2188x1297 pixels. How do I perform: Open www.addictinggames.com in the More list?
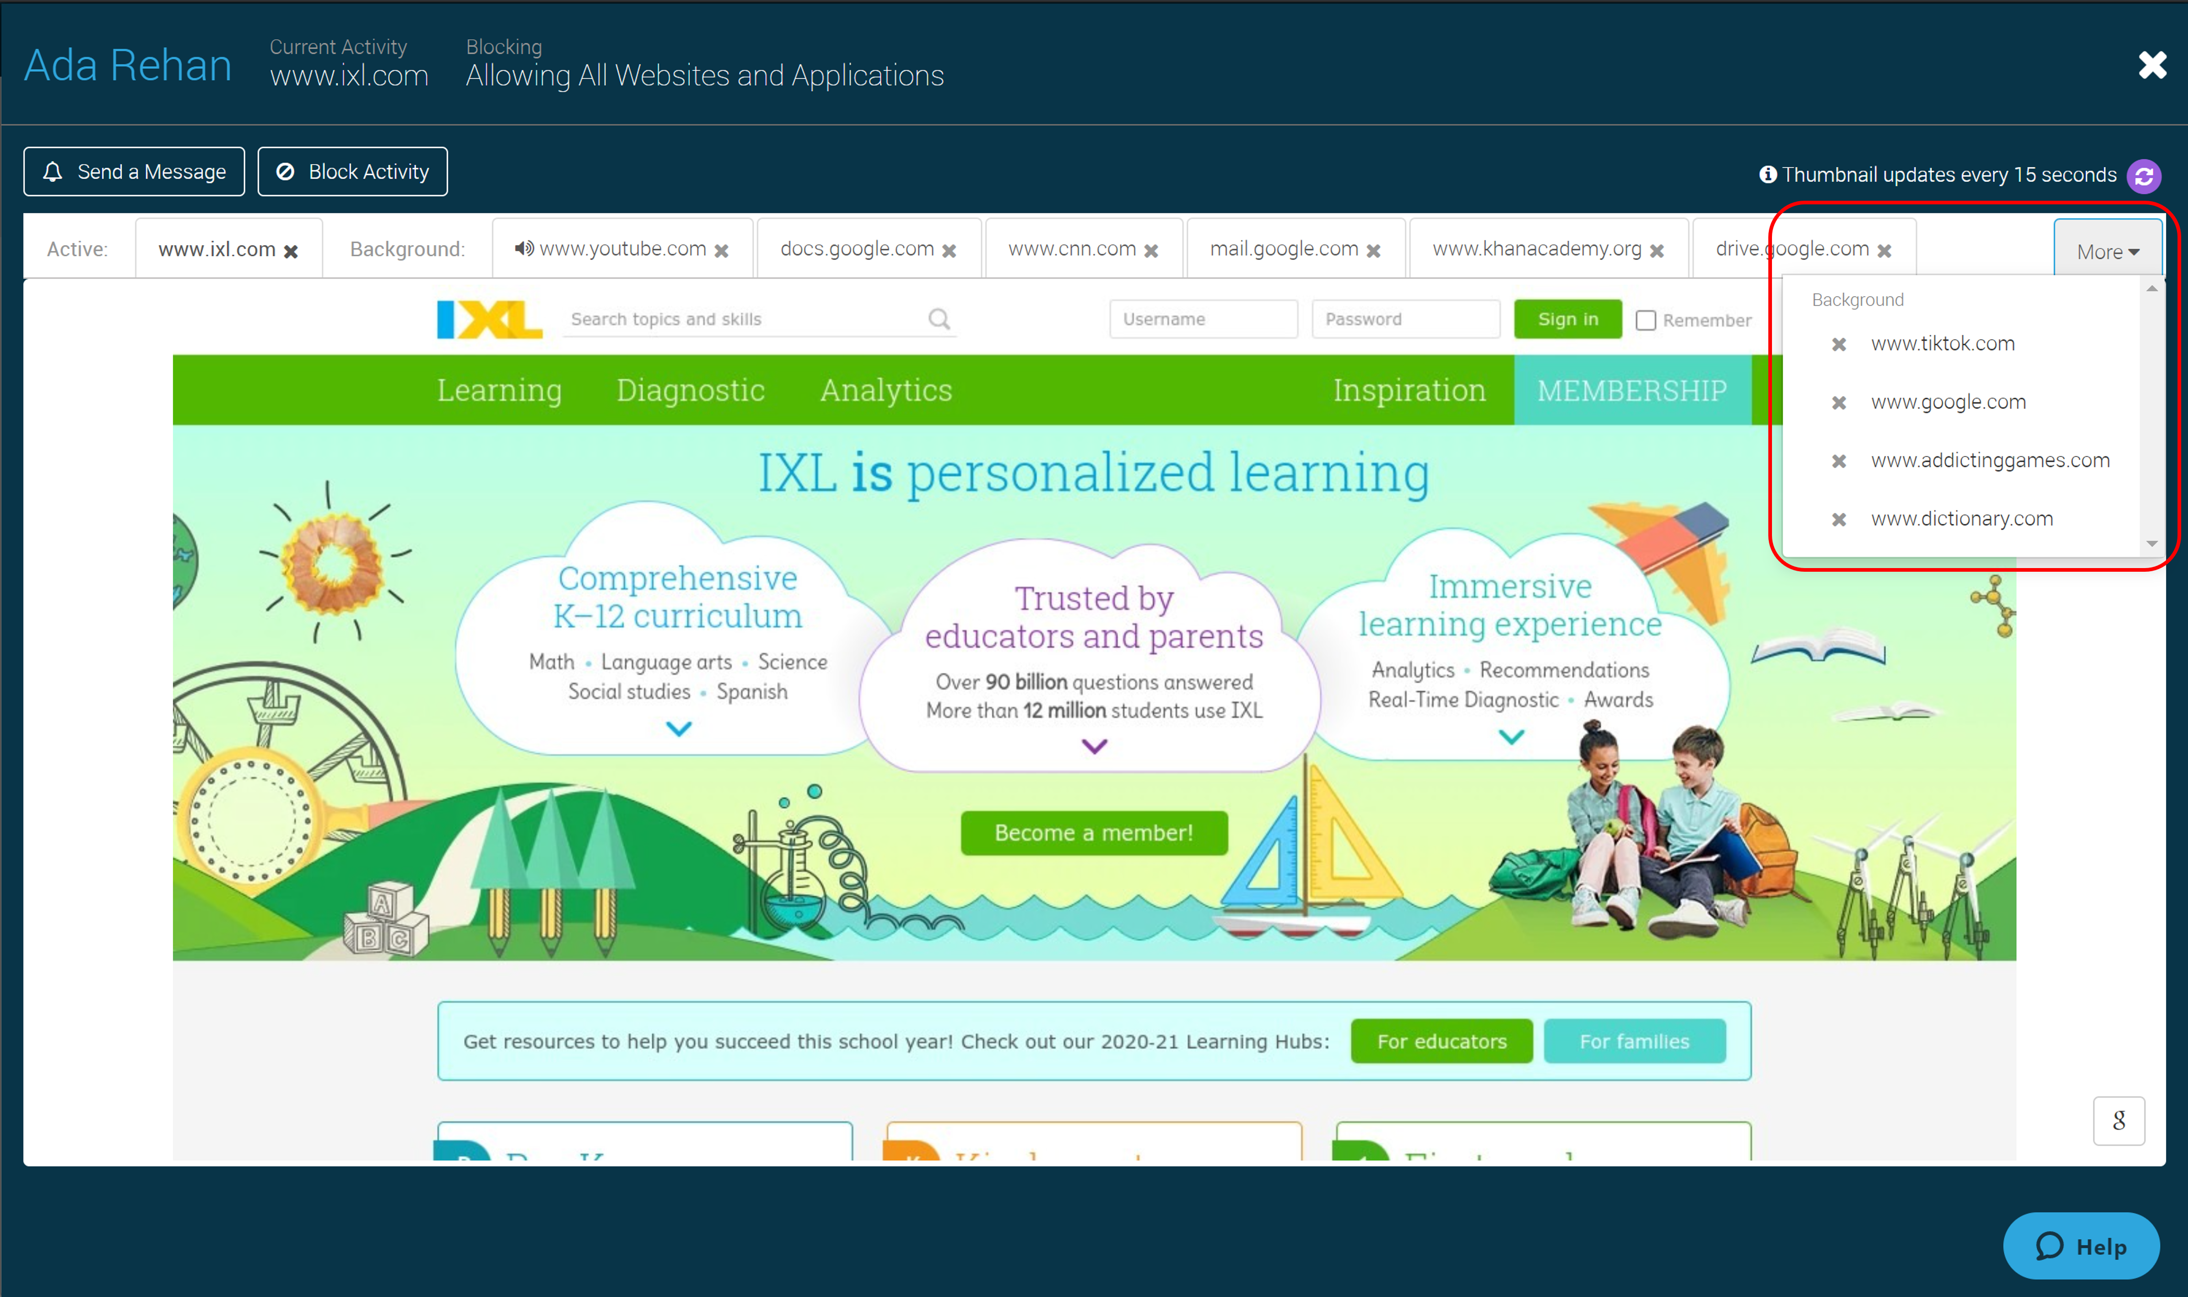click(x=1989, y=461)
